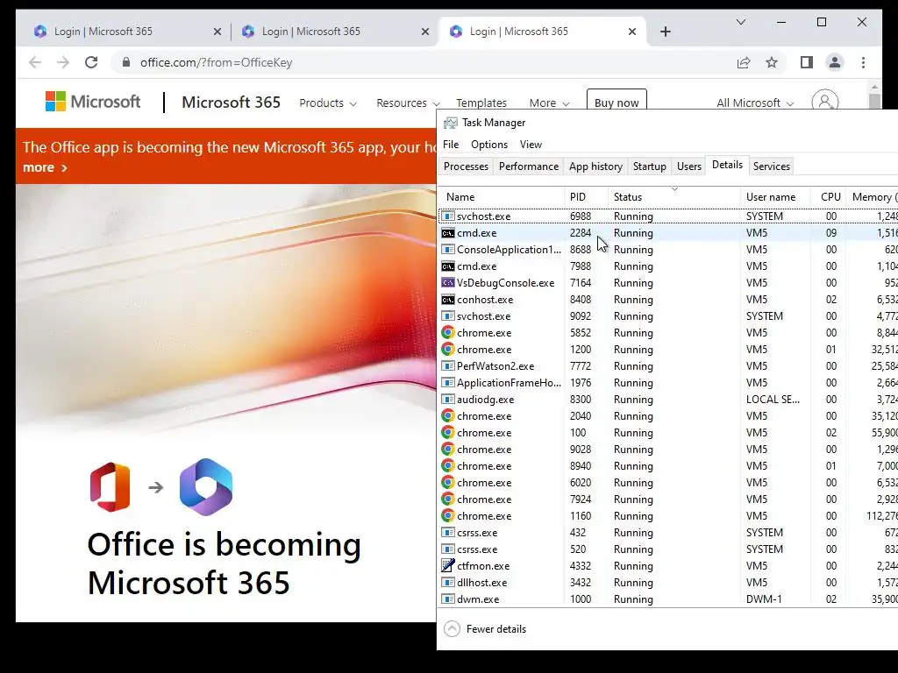Screen dimensions: 898x673
Task: Select the audiodg.exe process row
Action: pos(667,400)
